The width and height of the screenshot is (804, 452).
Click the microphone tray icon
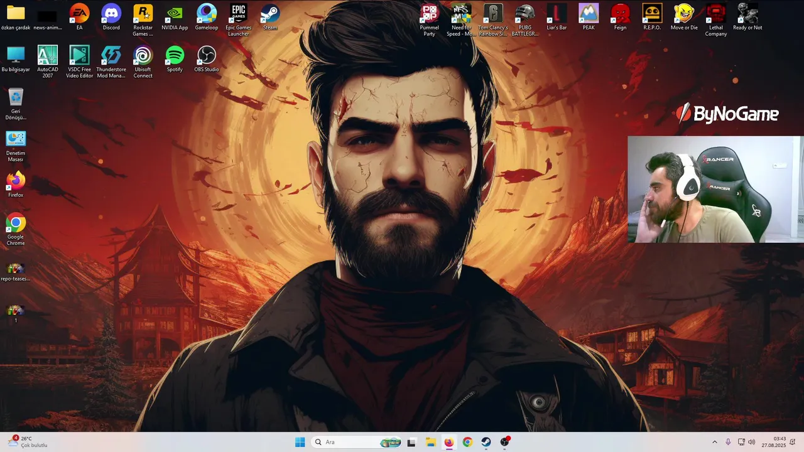pos(728,442)
